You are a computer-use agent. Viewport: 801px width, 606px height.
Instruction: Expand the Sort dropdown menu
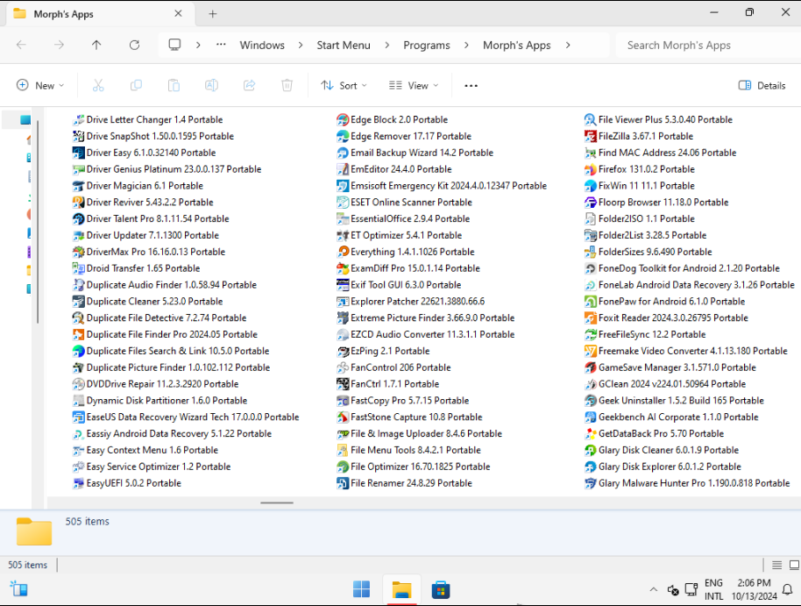coord(344,85)
